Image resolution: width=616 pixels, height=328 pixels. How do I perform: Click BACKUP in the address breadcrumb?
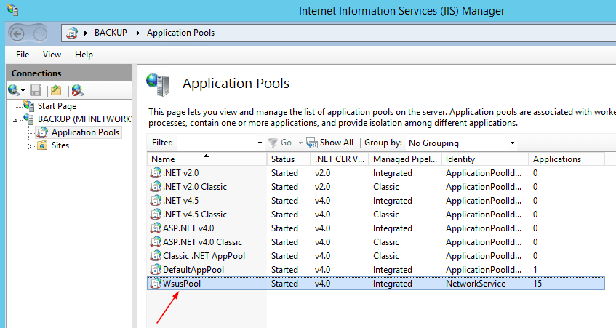pyautogui.click(x=111, y=33)
